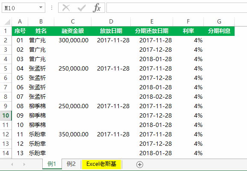Screen dimensions: 247x171
Task: Select the 4% rate cell in row 14
Action: point(188,153)
